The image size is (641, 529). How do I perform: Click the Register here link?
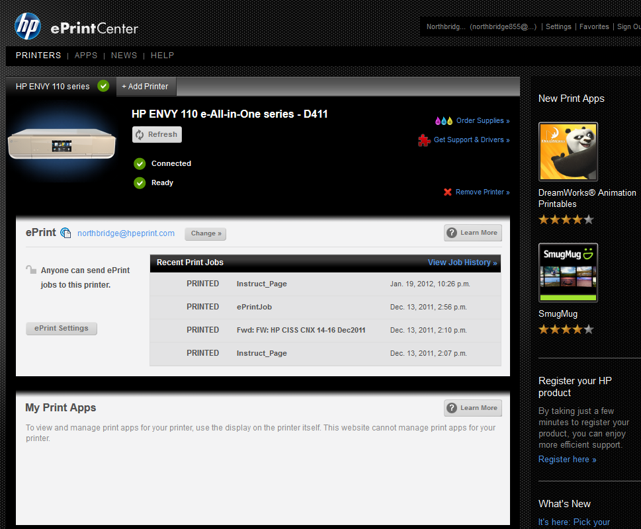tap(568, 460)
